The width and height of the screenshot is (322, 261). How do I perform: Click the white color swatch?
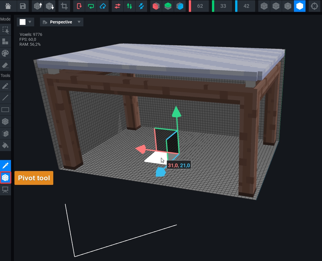pos(23,22)
